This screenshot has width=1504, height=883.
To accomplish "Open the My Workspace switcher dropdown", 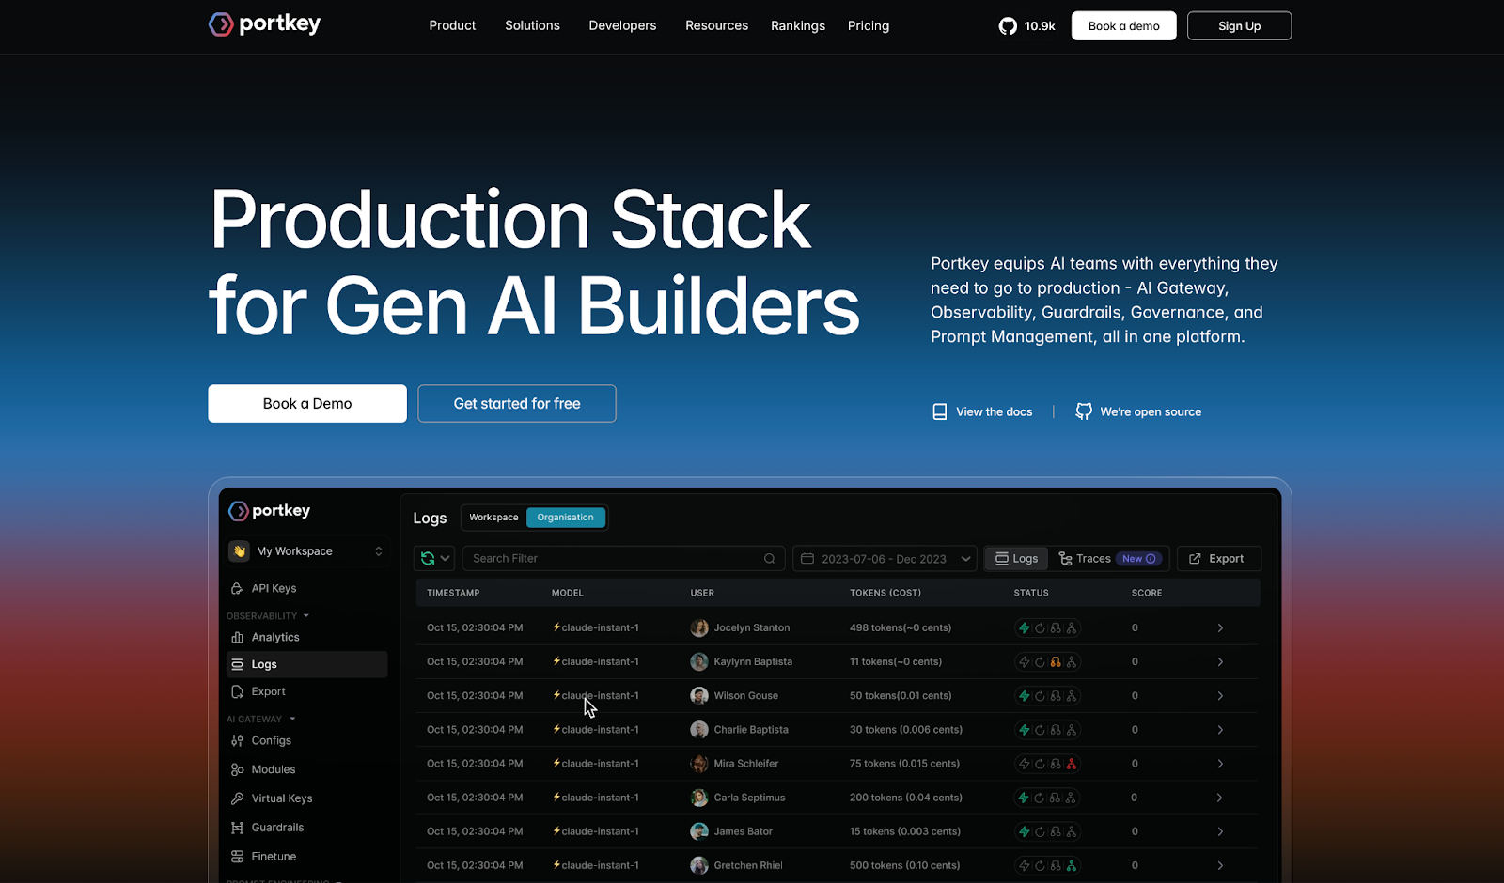I will (306, 551).
